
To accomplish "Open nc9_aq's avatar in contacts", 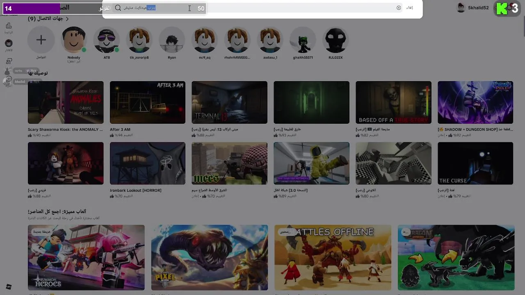I will point(205,40).
